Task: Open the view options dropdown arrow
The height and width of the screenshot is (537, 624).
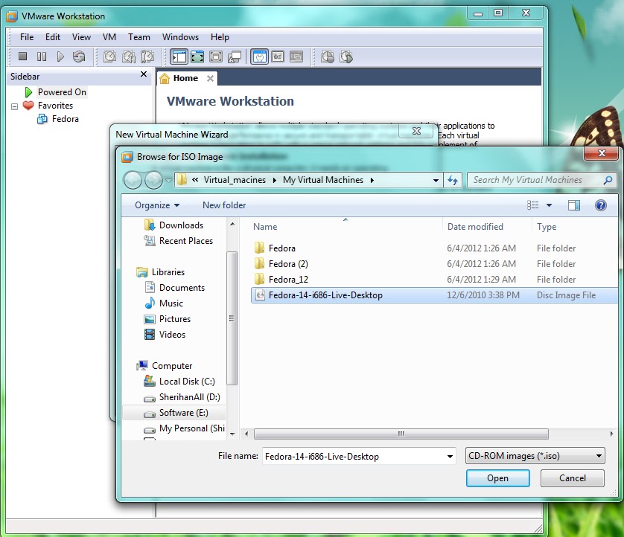Action: [550, 205]
